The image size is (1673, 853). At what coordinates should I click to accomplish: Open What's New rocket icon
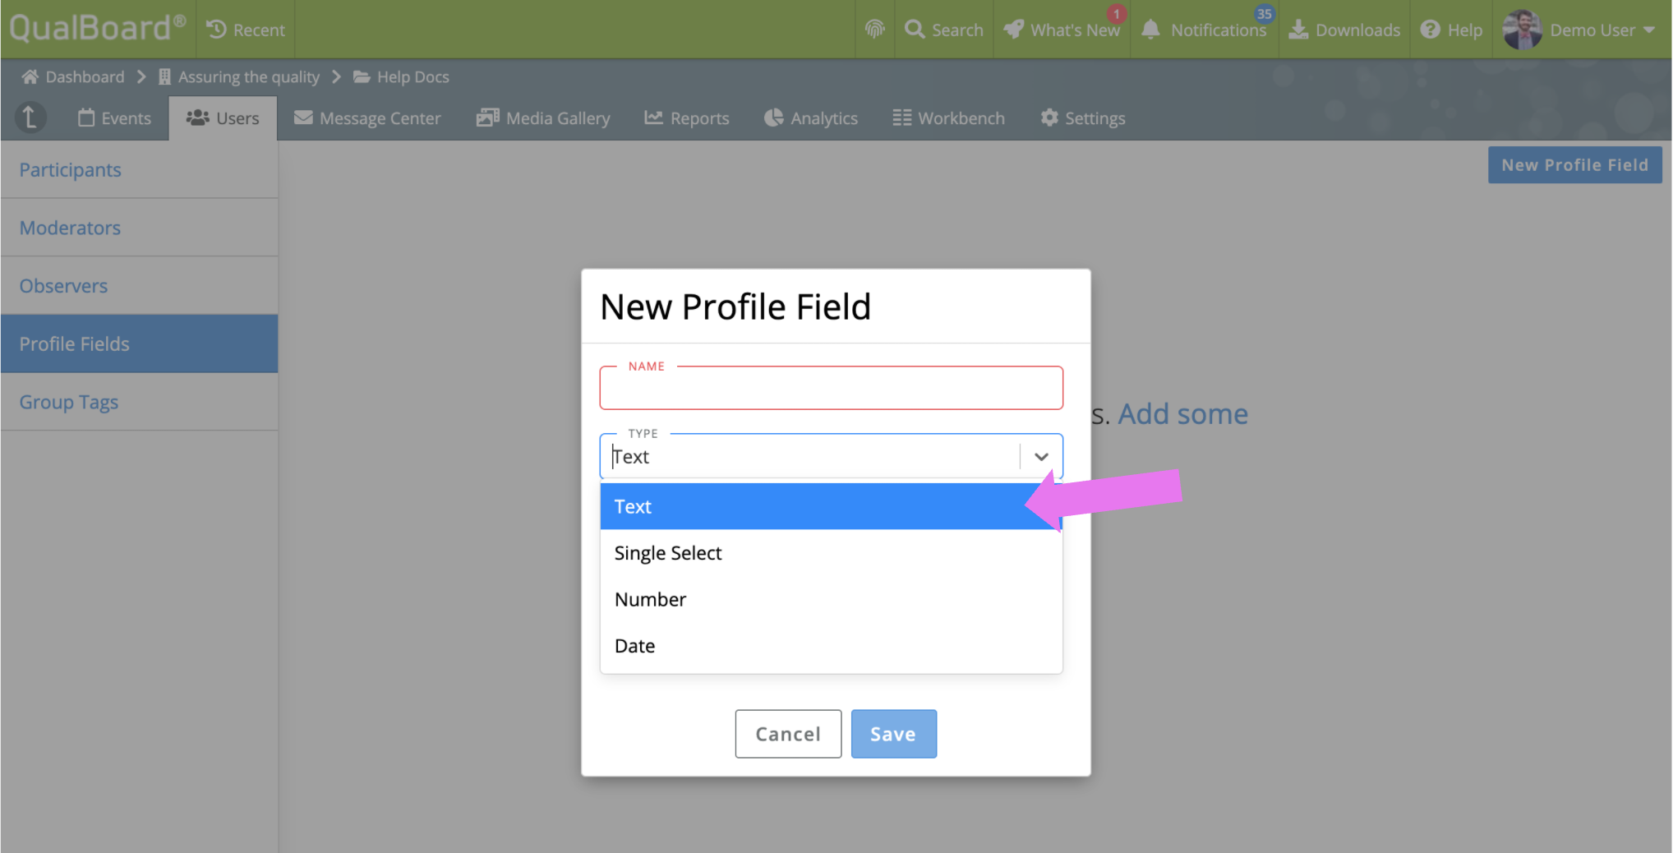tap(1014, 30)
